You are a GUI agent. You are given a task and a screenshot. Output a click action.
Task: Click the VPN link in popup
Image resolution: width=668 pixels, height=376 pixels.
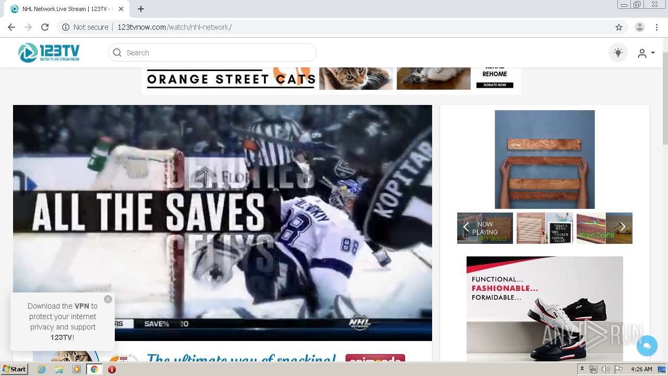point(82,306)
